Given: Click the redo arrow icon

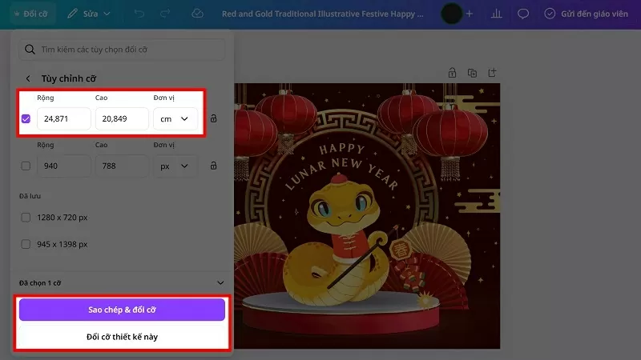Looking at the screenshot, I should tap(166, 14).
